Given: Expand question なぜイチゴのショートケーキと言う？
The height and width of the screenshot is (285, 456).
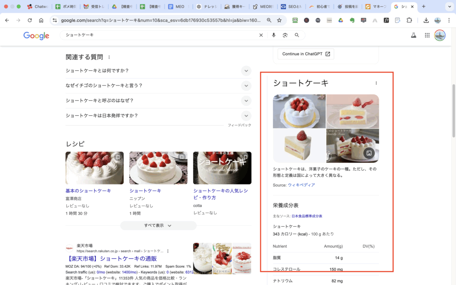Looking at the screenshot, I should click(x=159, y=85).
